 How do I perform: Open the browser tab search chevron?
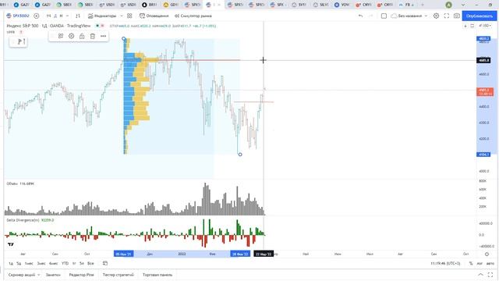click(462, 5)
